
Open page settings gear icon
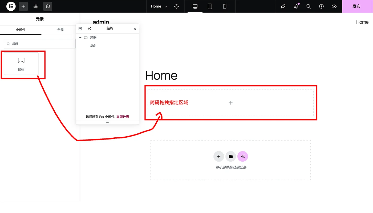pos(176,6)
